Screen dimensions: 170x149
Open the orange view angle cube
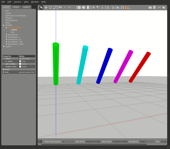click(128, 8)
